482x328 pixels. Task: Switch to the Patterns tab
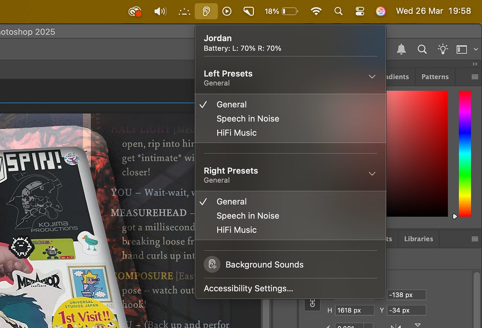(435, 77)
